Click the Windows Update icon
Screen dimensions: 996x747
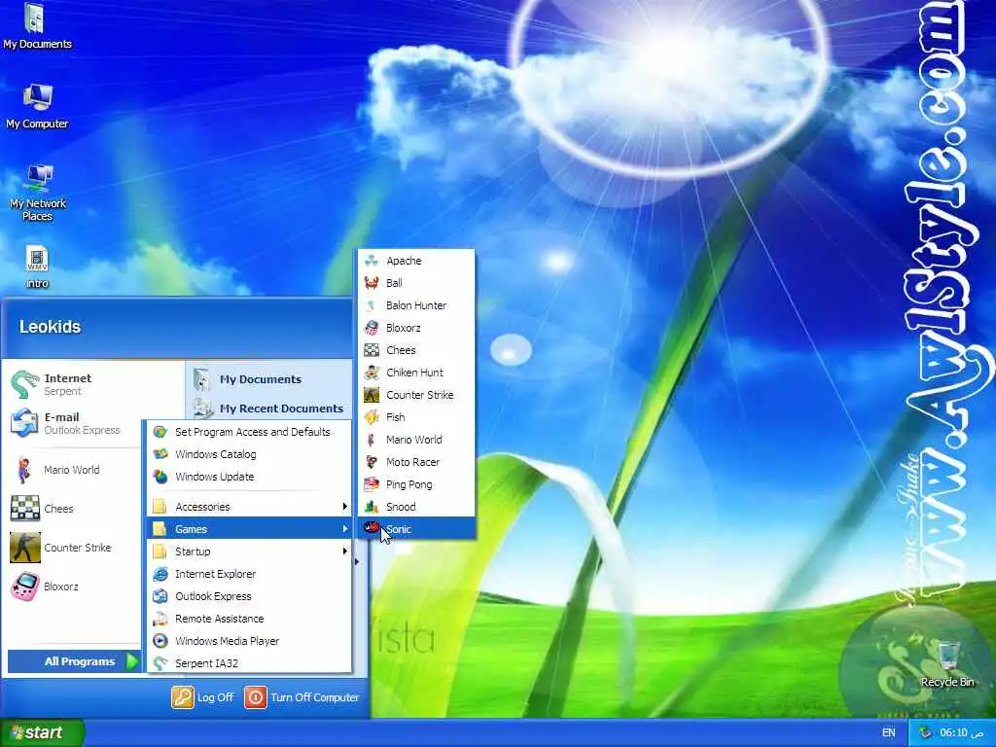(x=160, y=477)
